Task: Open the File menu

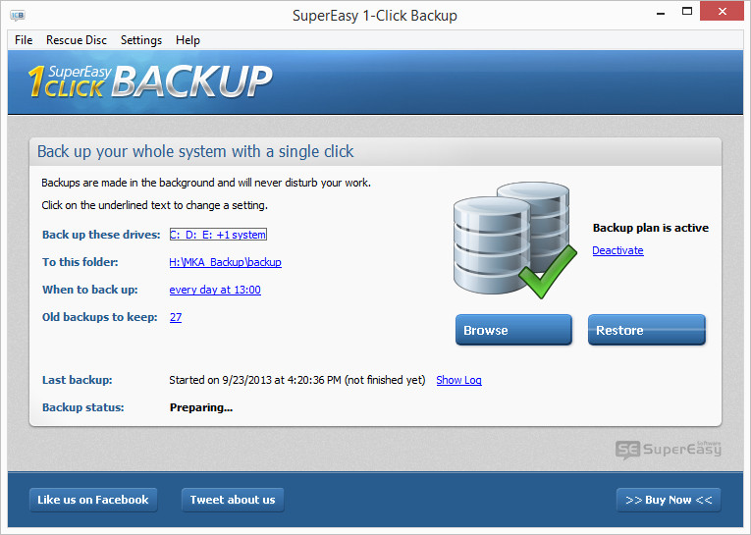Action: 24,40
